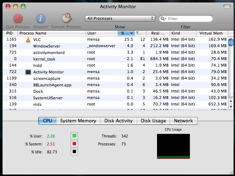The image size is (235, 176).
Task: Select the VLC cone icon
Action: (28, 40)
